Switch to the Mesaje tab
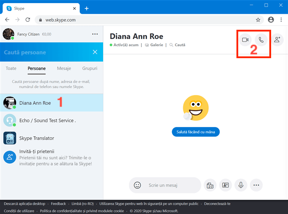This screenshot has width=288, height=214. pyautogui.click(x=64, y=68)
